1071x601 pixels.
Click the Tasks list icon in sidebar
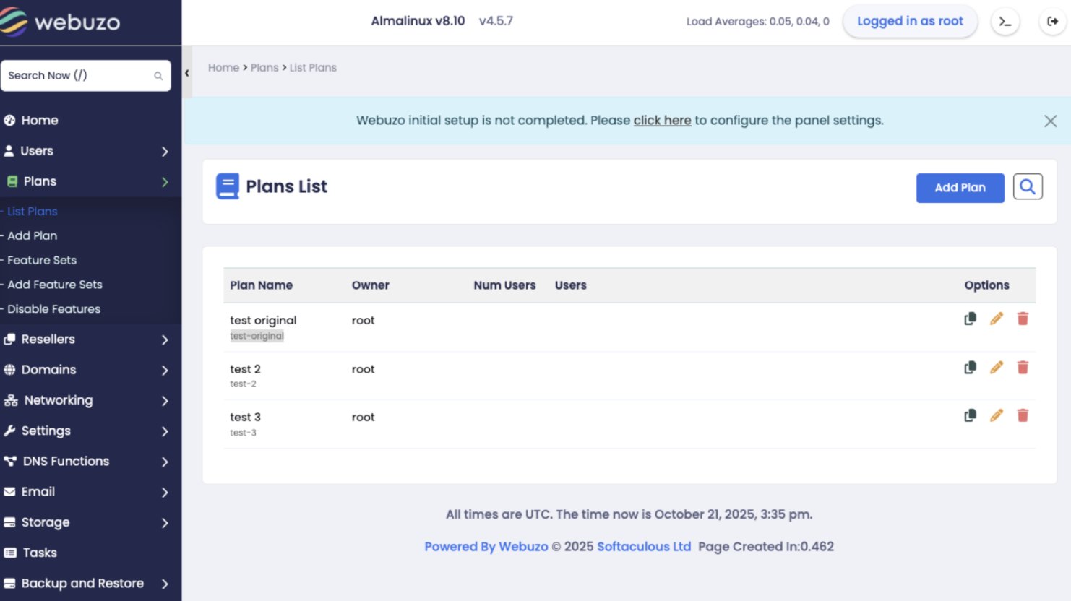pyautogui.click(x=10, y=553)
